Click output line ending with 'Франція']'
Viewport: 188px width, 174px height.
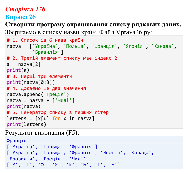[52, 147]
